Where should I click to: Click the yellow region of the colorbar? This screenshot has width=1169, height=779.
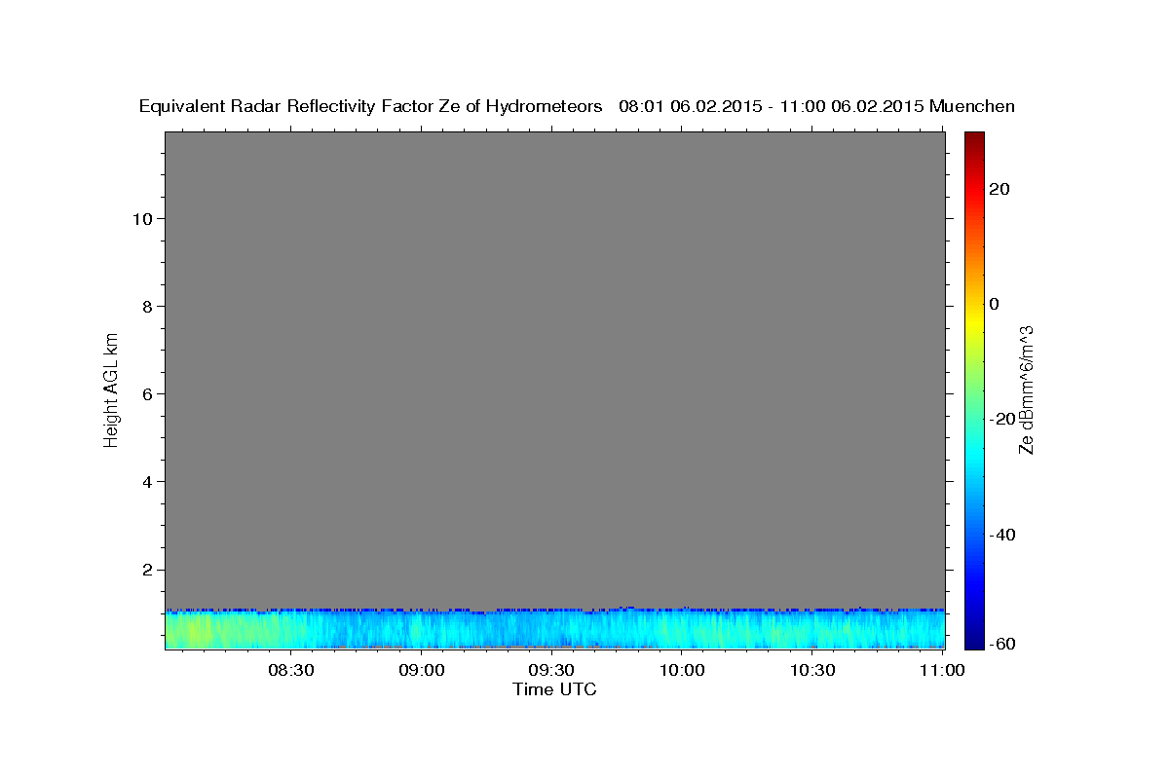(x=974, y=321)
